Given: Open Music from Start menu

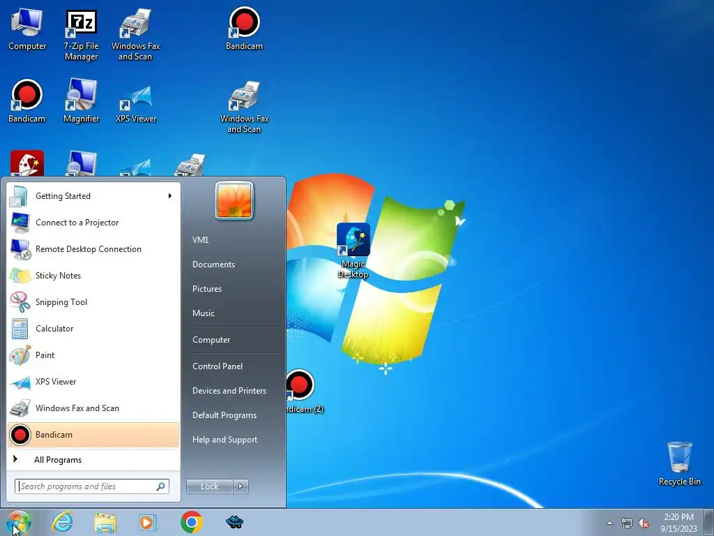Looking at the screenshot, I should [204, 313].
